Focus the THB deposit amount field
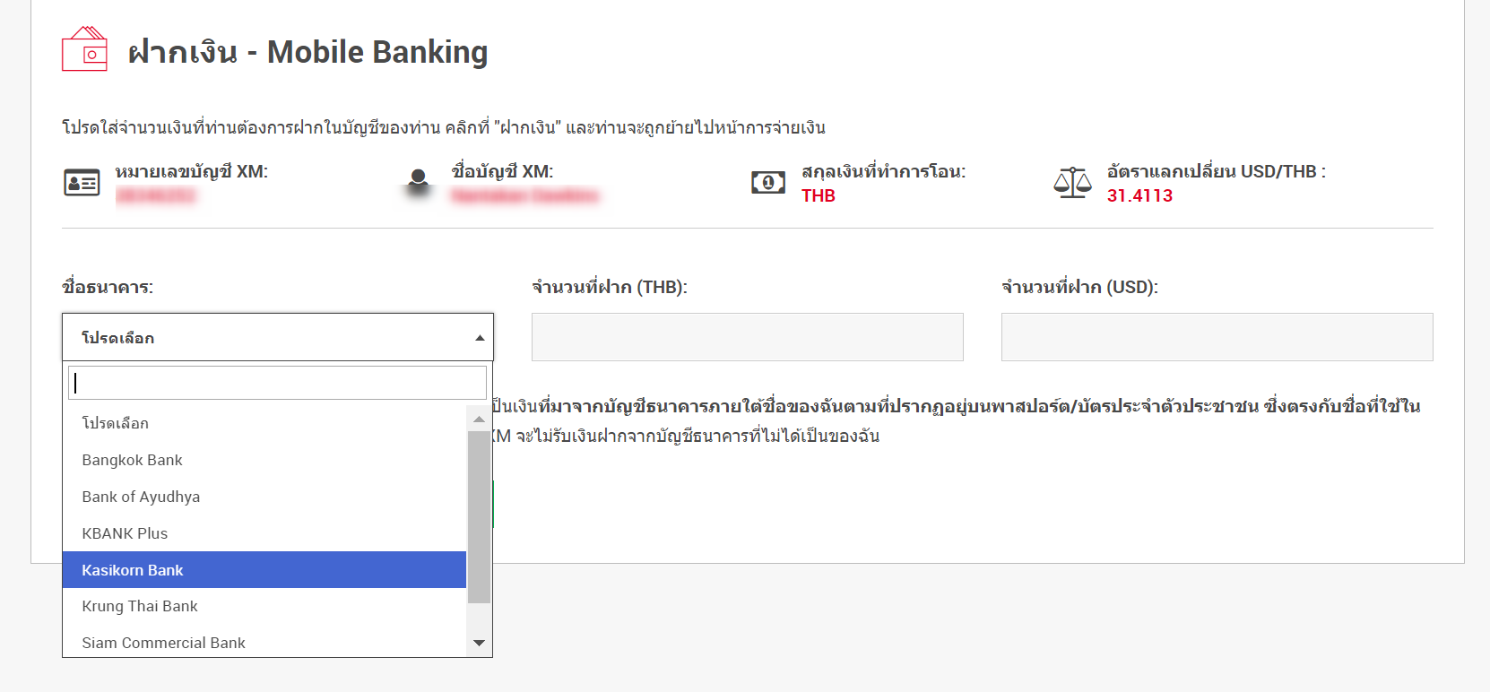1490x692 pixels. pos(748,337)
